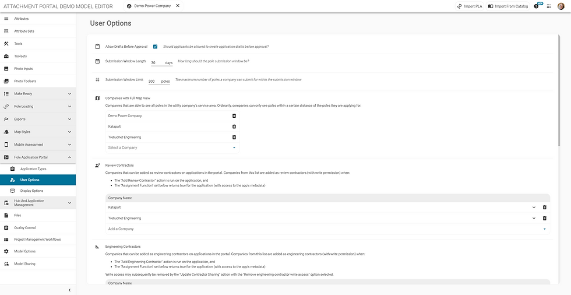Image resolution: width=571 pixels, height=295 pixels.
Task: Open Display Options page
Action: 38,191
